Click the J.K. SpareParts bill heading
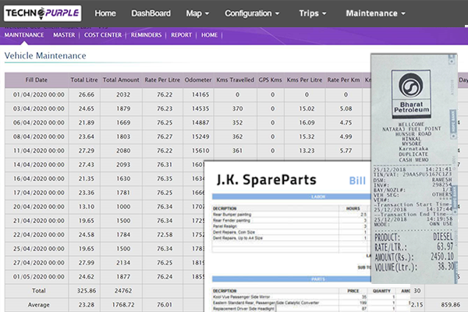This screenshot has width=468, height=312. [266, 179]
